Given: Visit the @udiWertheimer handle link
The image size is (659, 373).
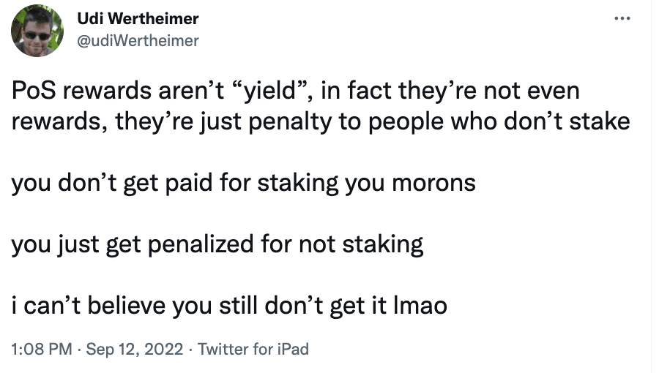Looking at the screenshot, I should point(138,41).
